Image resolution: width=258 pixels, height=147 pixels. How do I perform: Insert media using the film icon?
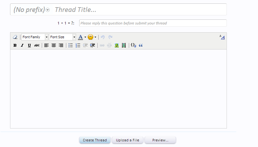[x=124, y=45]
